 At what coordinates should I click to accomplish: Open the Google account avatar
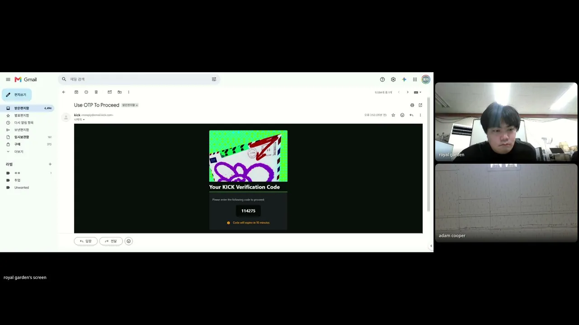[x=426, y=79]
